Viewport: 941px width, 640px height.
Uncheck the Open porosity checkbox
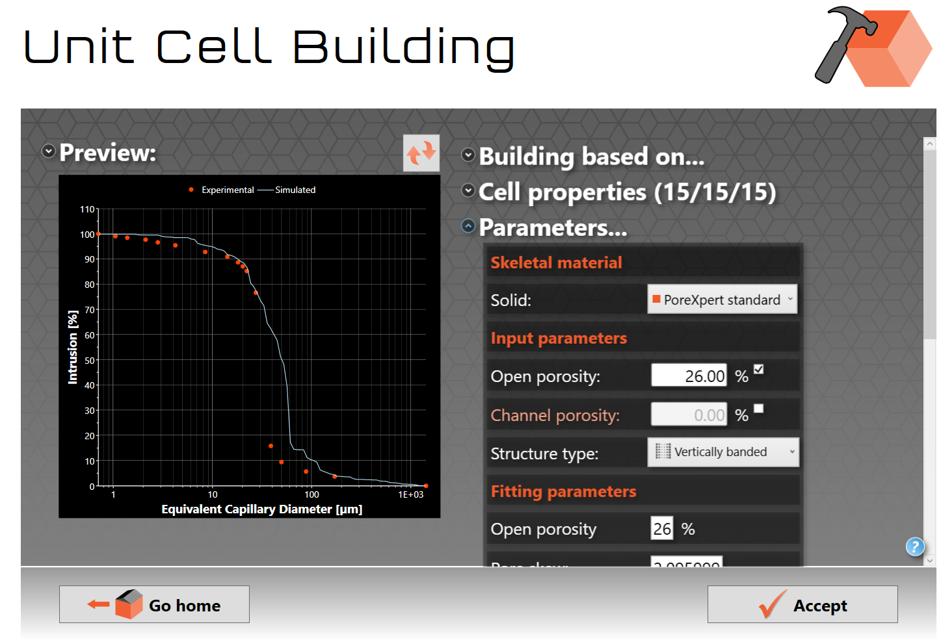pyautogui.click(x=760, y=368)
